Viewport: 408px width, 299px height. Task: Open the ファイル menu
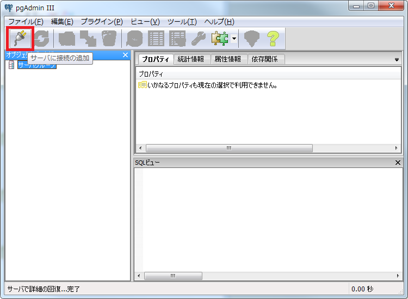click(25, 22)
